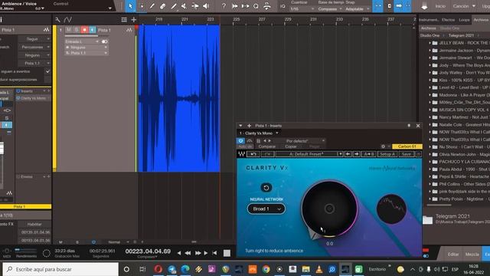The width and height of the screenshot is (490, 276).
Task: Click the Copiar button in plugin header
Action: (x=291, y=146)
